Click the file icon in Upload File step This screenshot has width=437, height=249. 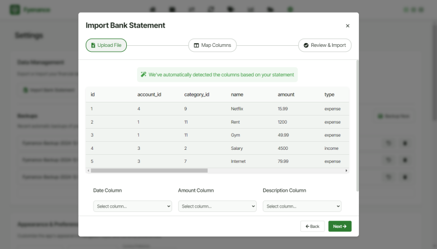[93, 45]
